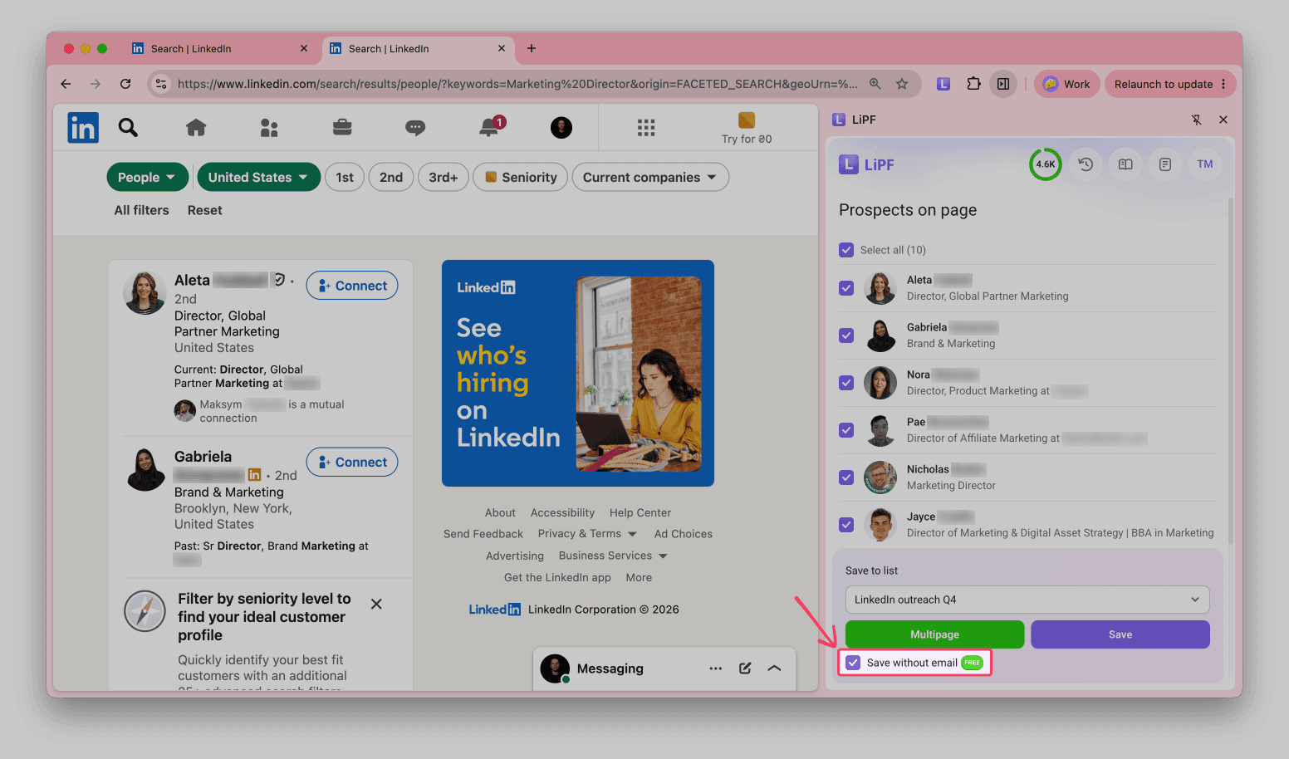Open LinkedIn outreach Q4 list dropdown
The height and width of the screenshot is (759, 1289).
pyautogui.click(x=1027, y=600)
